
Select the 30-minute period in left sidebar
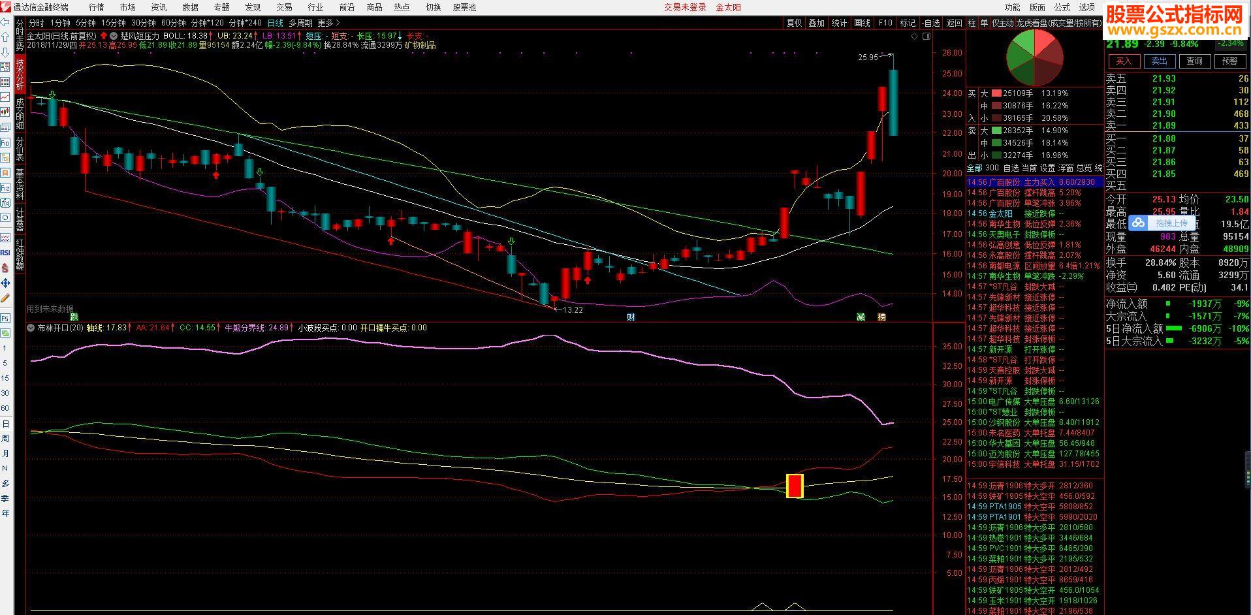[x=5, y=393]
